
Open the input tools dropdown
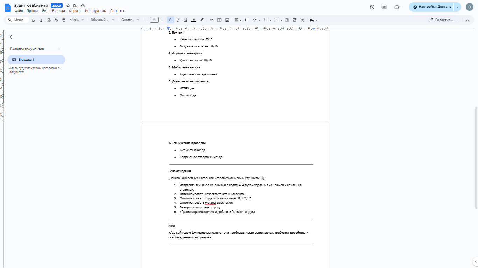click(x=314, y=20)
